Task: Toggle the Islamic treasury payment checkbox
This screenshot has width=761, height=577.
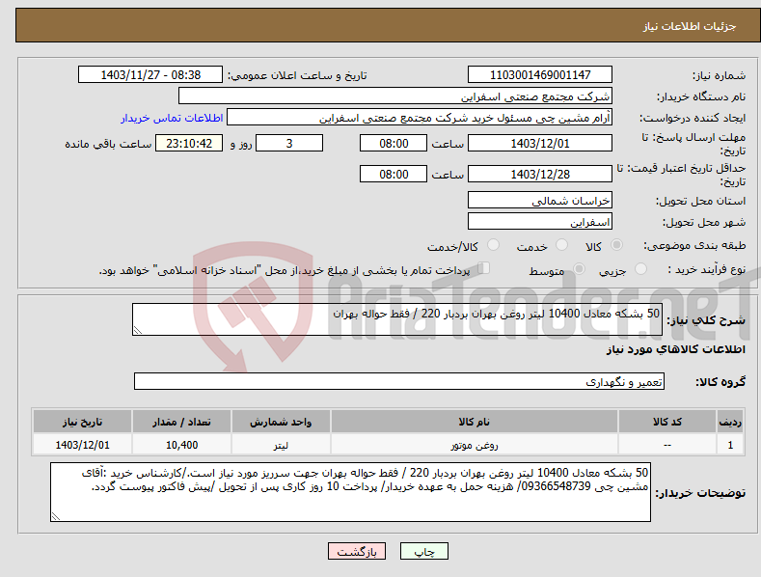Action: pyautogui.click(x=484, y=268)
